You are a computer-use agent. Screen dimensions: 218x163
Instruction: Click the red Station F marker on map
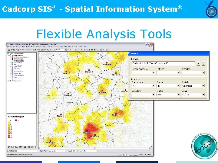102,91
